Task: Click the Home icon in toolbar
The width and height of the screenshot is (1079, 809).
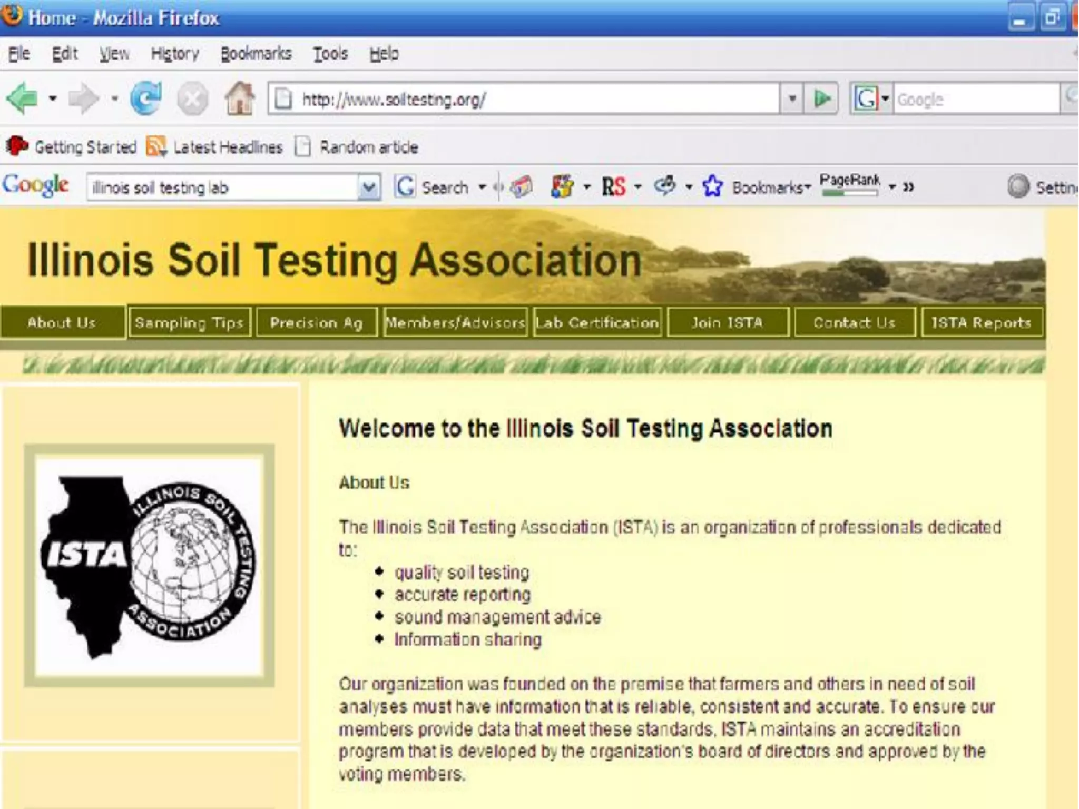Action: [240, 98]
